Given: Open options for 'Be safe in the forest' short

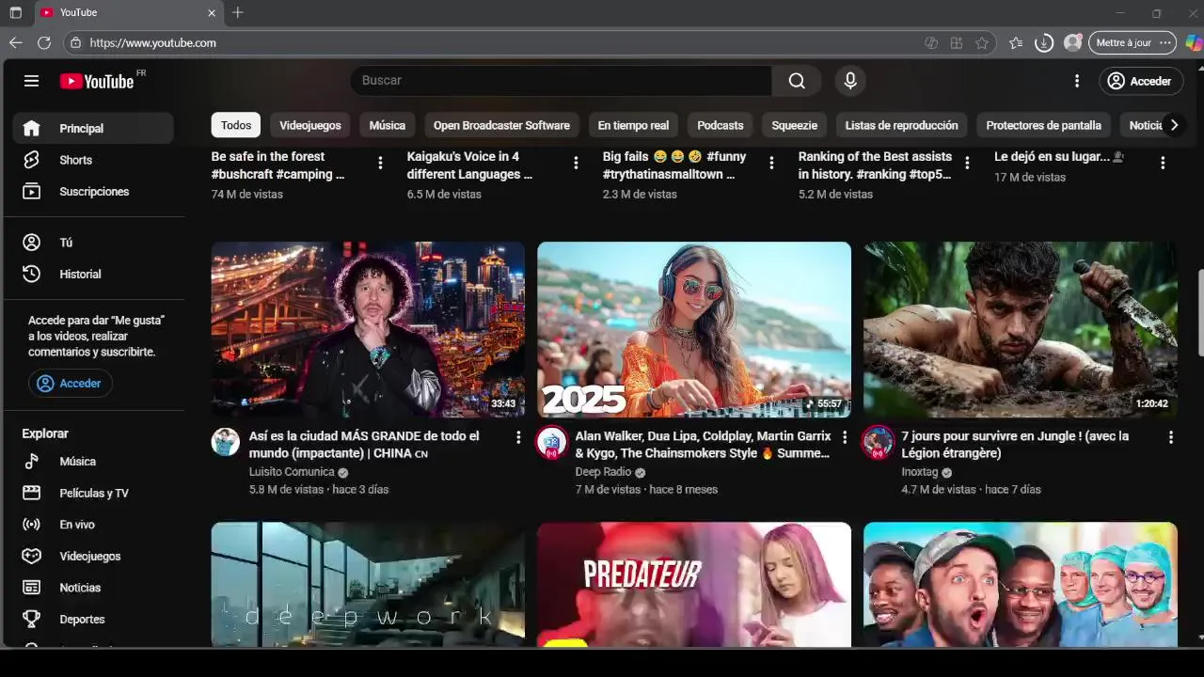Looking at the screenshot, I should pos(380,163).
